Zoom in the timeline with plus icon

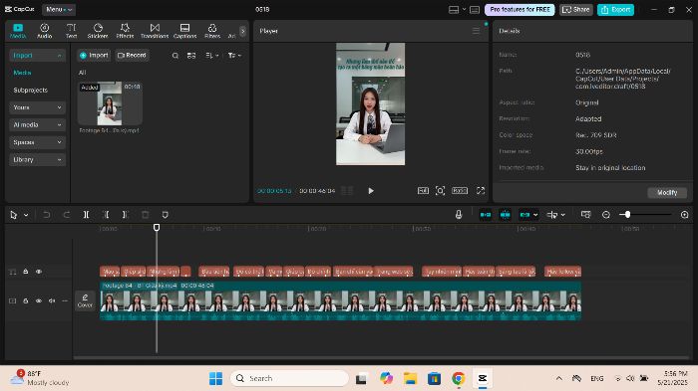(x=685, y=215)
